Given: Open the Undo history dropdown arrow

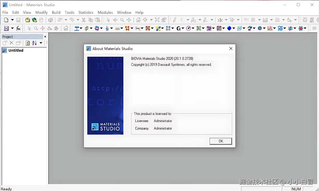Looking at the screenshot, I should click(x=66, y=20).
